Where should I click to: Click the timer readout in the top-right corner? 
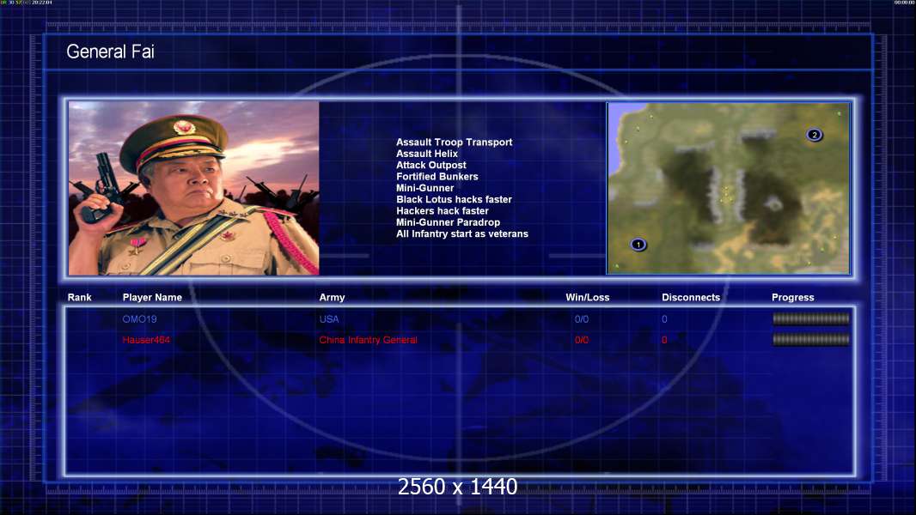[904, 3]
